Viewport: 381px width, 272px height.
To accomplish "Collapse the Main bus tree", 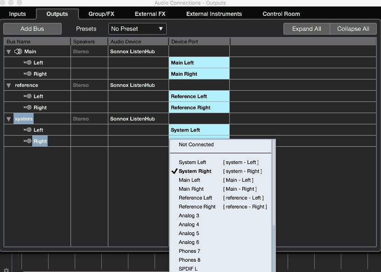I will [9, 51].
